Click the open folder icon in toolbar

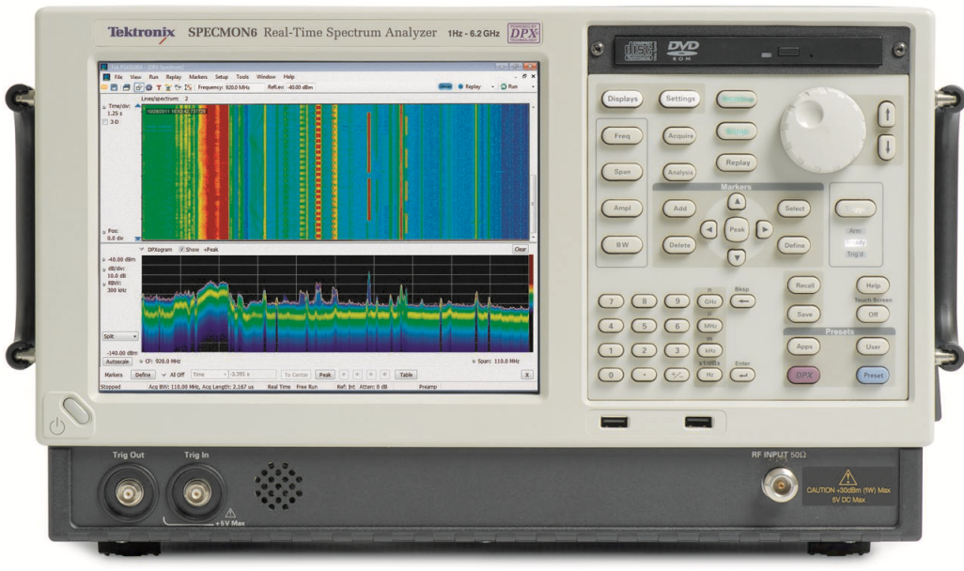tap(105, 86)
